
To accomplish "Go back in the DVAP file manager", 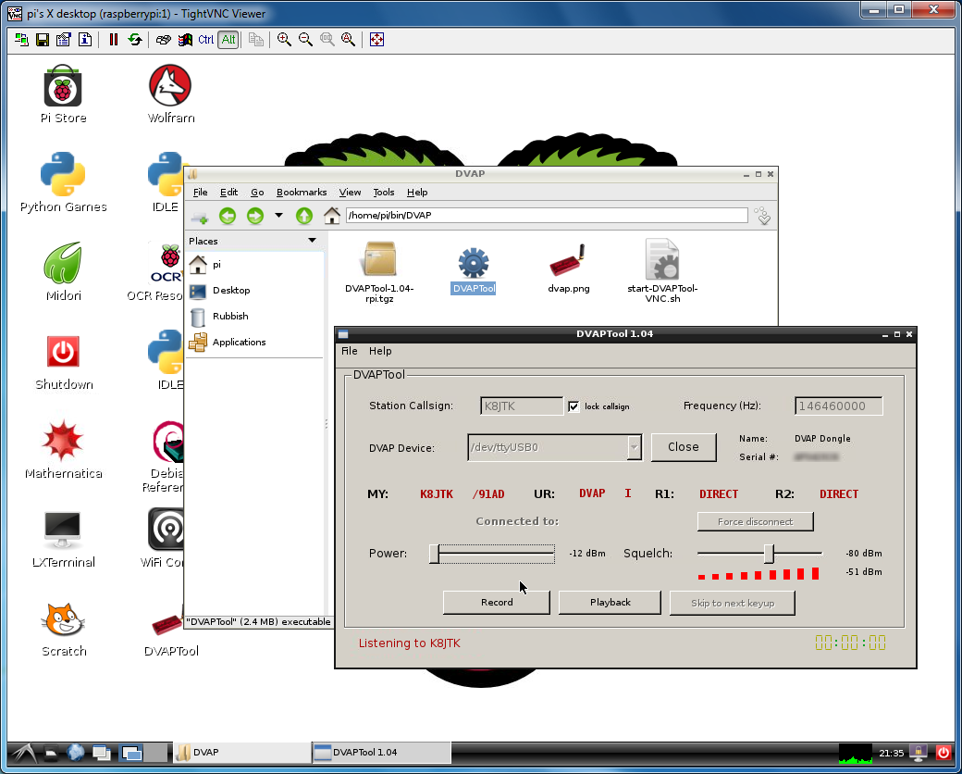I will click(x=228, y=216).
